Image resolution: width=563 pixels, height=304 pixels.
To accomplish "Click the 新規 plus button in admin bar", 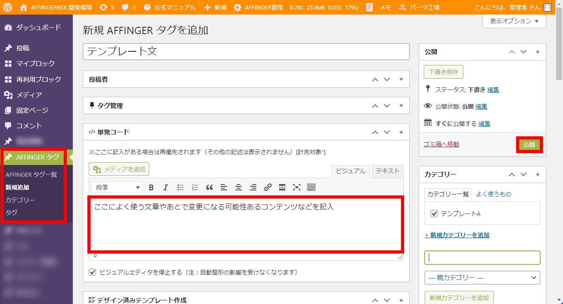I will pyautogui.click(x=215, y=7).
